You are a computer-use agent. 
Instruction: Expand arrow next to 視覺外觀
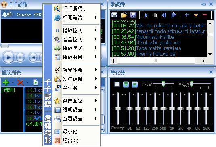[x=96, y=70]
